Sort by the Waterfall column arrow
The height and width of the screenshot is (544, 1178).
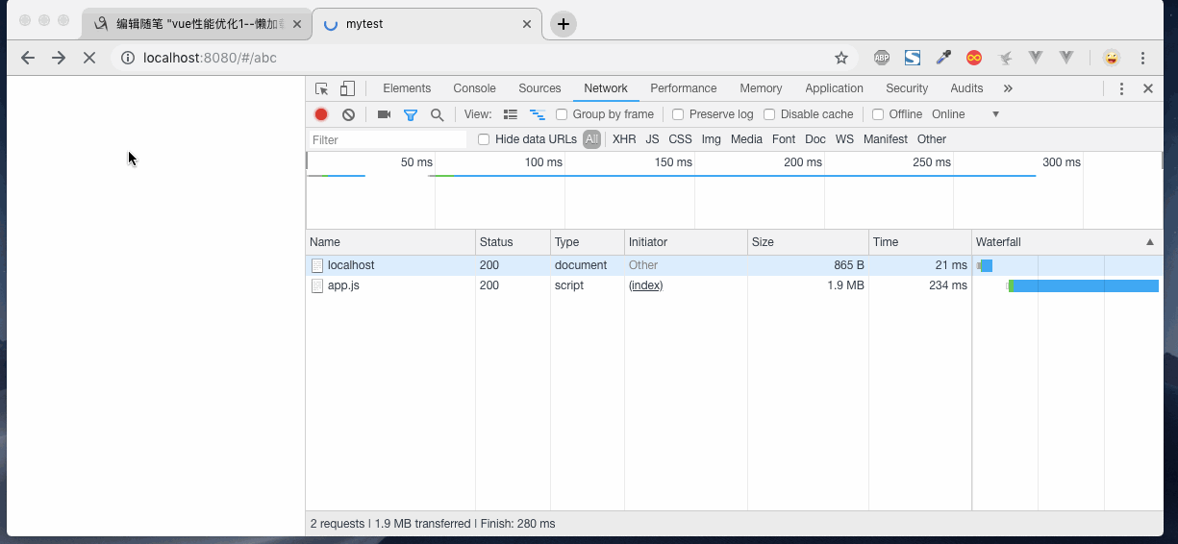(1150, 242)
